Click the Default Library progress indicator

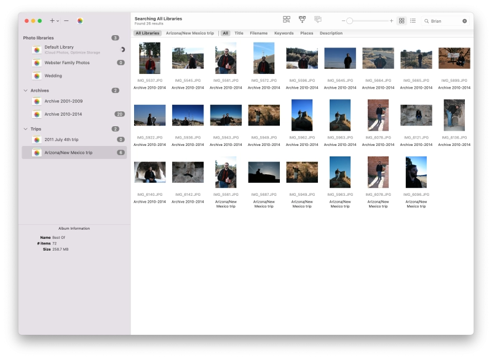click(122, 49)
